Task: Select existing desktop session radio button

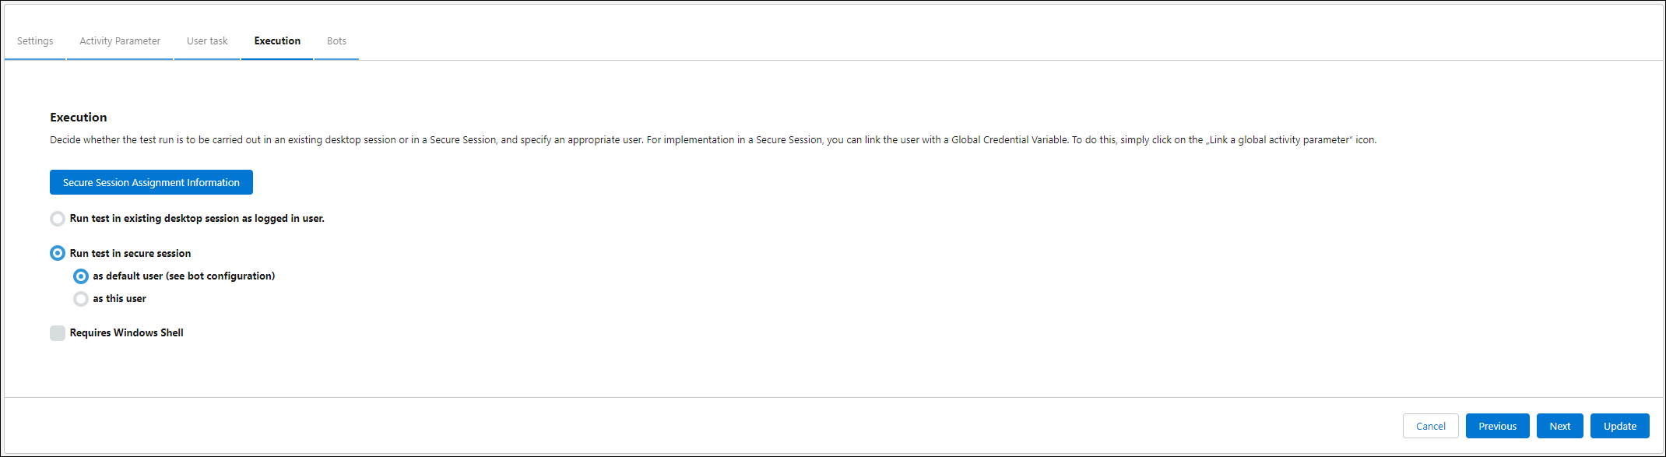Action: pos(58,219)
